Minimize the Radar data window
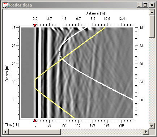The image size is (157, 137). coord(139,5)
